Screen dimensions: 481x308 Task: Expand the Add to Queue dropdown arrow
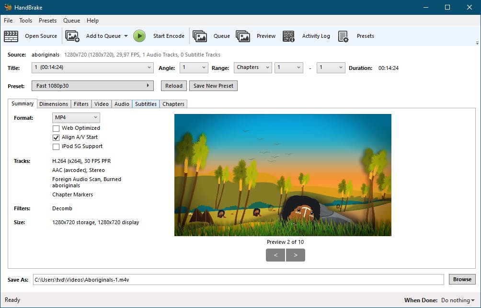[126, 36]
